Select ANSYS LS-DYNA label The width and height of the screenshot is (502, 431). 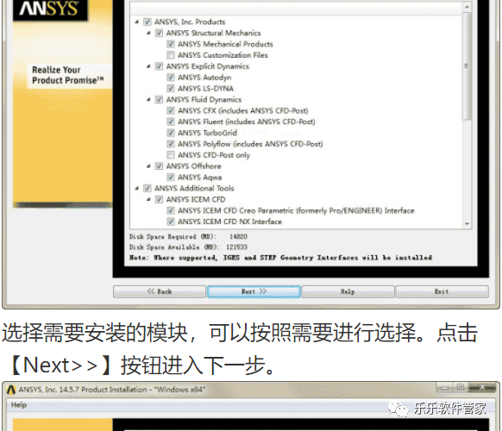pyautogui.click(x=205, y=88)
